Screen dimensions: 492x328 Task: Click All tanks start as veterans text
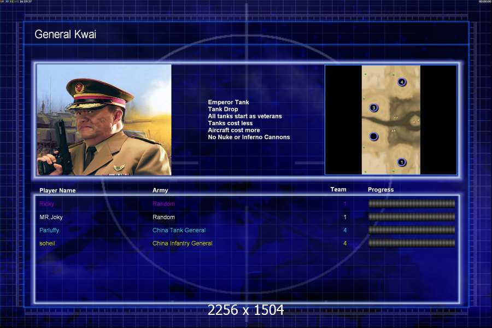click(x=245, y=116)
